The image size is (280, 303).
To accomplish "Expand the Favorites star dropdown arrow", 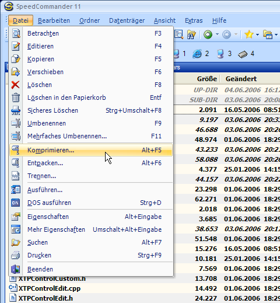I will (x=257, y=34).
